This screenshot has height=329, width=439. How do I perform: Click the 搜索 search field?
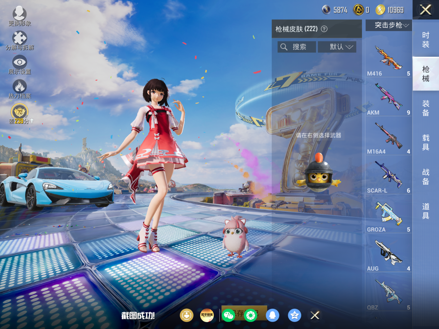[297, 47]
